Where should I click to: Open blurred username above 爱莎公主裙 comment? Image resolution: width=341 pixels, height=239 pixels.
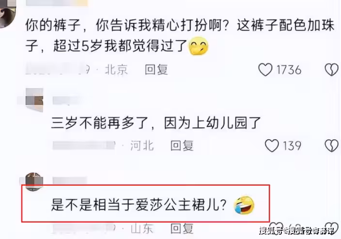point(70,181)
